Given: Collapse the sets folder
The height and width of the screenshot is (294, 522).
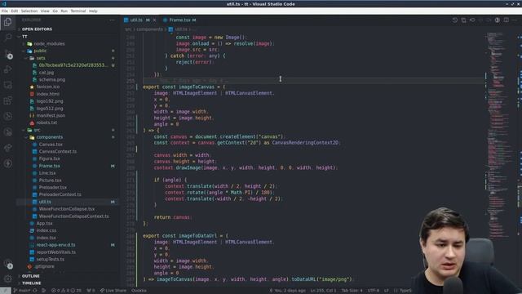Looking at the screenshot, I should pos(67,58).
